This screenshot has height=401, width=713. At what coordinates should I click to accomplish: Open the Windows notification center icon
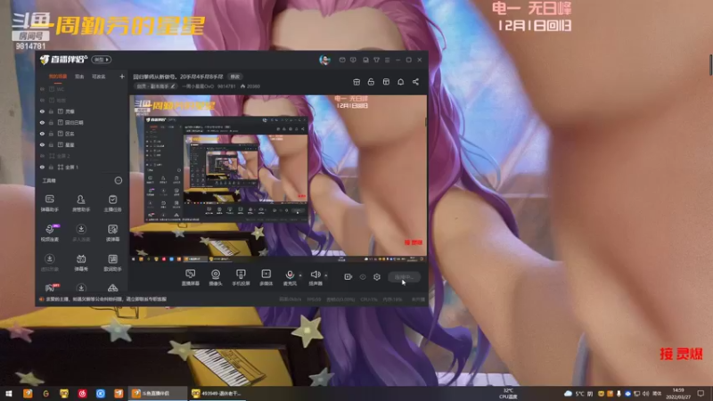(701, 394)
